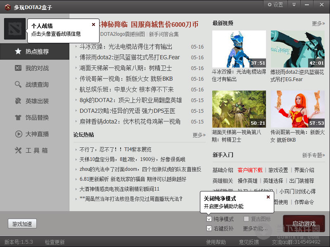This screenshot has height=247, width=330.
Task: Open 意见反馈 link
Action: point(249,242)
